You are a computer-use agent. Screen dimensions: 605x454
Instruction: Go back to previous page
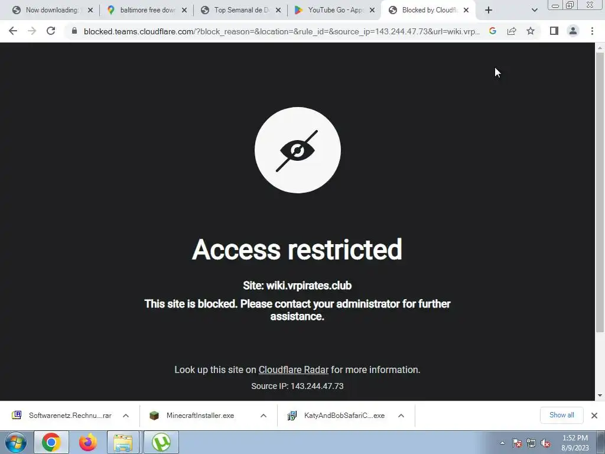coord(13,31)
